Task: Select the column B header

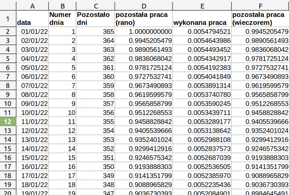Action: [x=62, y=5]
